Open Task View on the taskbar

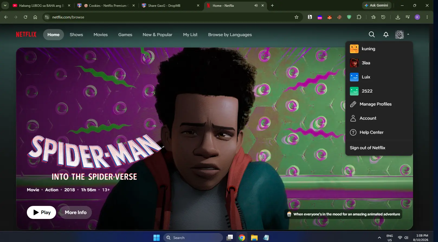coord(230,238)
